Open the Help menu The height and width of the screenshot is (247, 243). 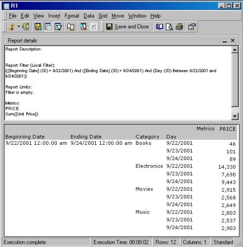pyautogui.click(x=155, y=16)
